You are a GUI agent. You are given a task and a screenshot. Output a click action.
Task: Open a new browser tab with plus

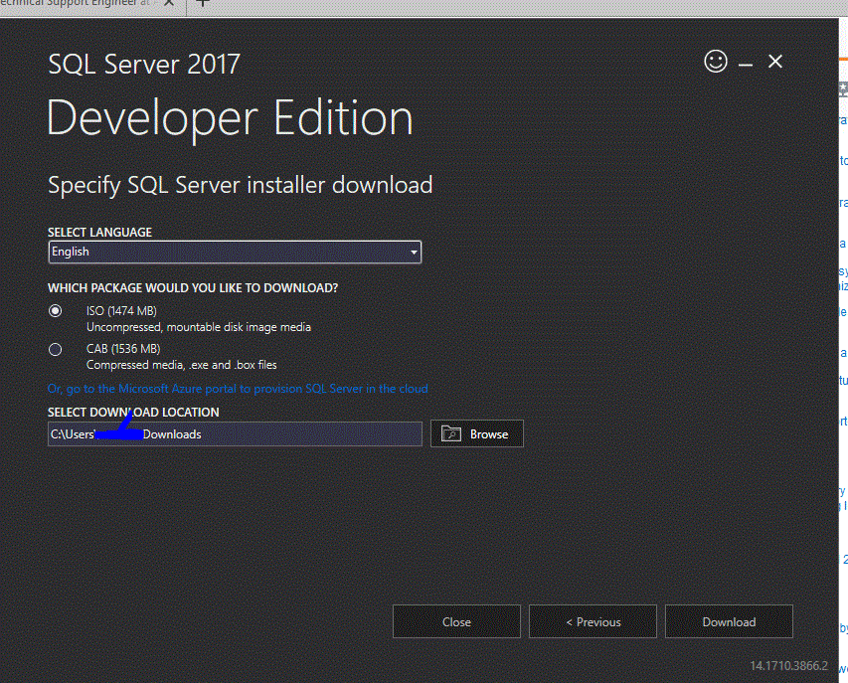point(203,3)
